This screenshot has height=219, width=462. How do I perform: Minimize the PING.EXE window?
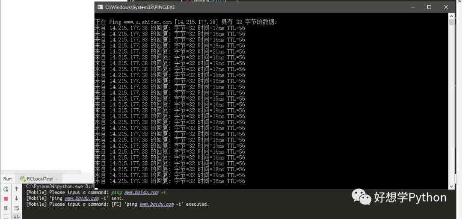point(412,7)
